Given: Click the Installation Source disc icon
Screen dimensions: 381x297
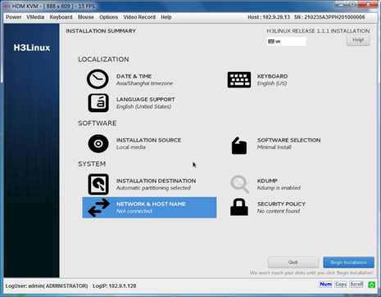Looking at the screenshot, I should (98, 143).
